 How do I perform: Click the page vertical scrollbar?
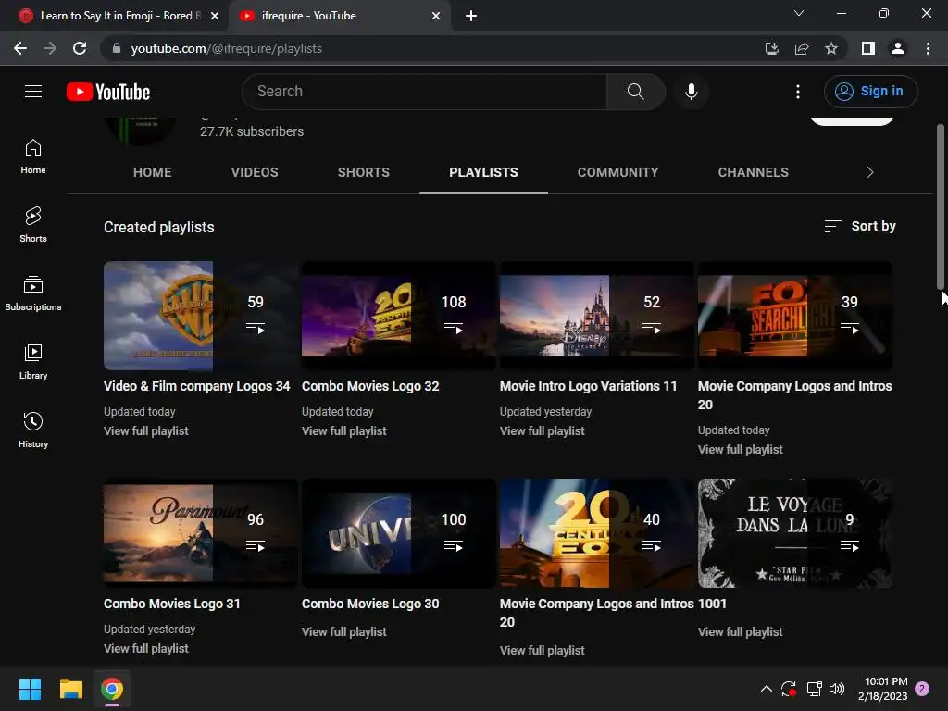(941, 206)
